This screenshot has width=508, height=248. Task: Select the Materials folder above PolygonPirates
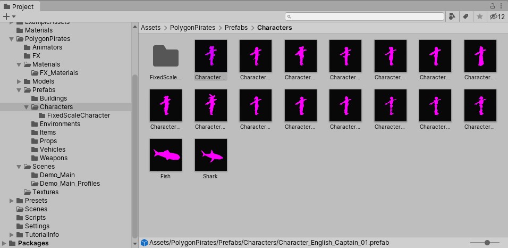39,30
